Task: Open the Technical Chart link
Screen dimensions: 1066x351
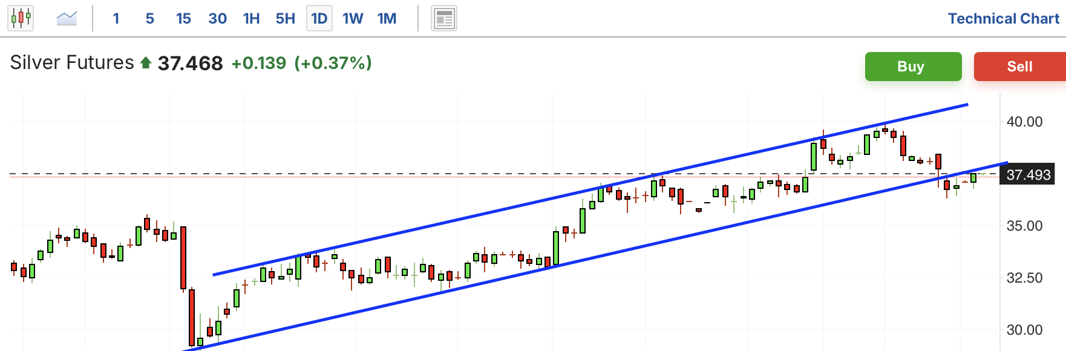Action: (1004, 19)
